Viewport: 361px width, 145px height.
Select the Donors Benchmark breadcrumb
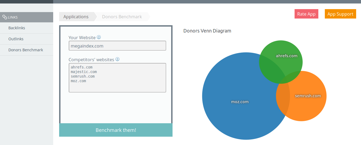coord(122,17)
